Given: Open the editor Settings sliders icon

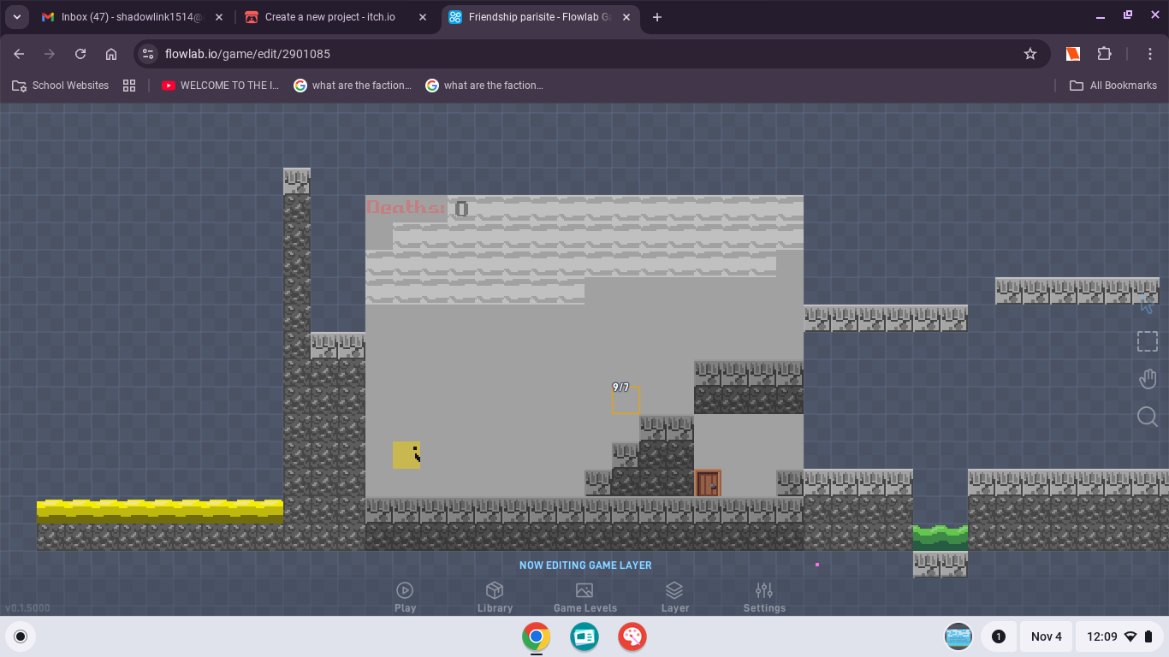Looking at the screenshot, I should 764,597.
